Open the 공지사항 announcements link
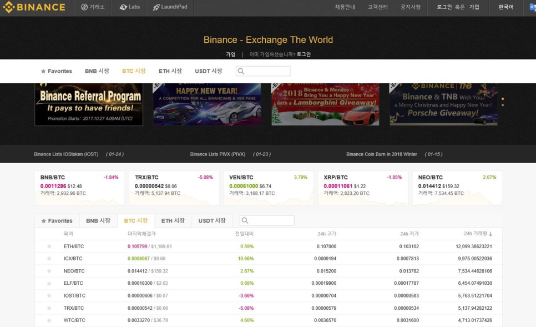 pos(411,7)
